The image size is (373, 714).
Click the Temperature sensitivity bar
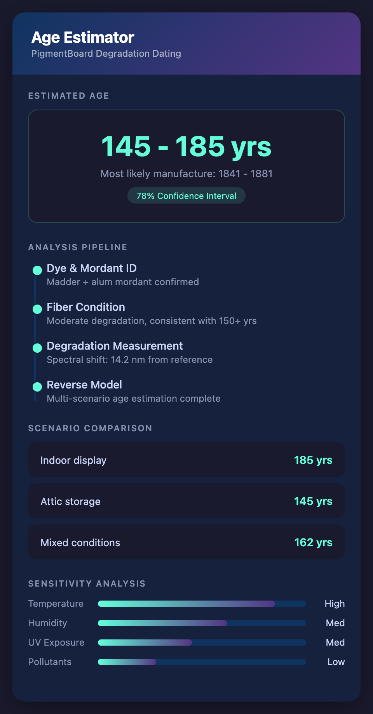202,604
